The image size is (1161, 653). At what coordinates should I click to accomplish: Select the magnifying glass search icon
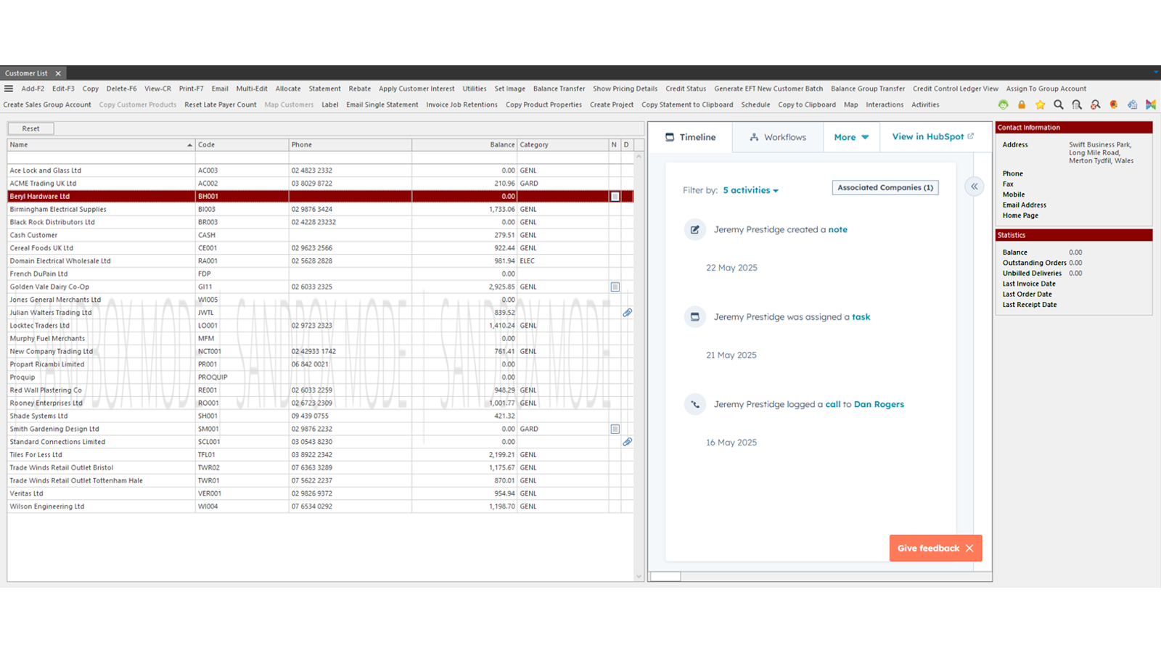(1059, 104)
